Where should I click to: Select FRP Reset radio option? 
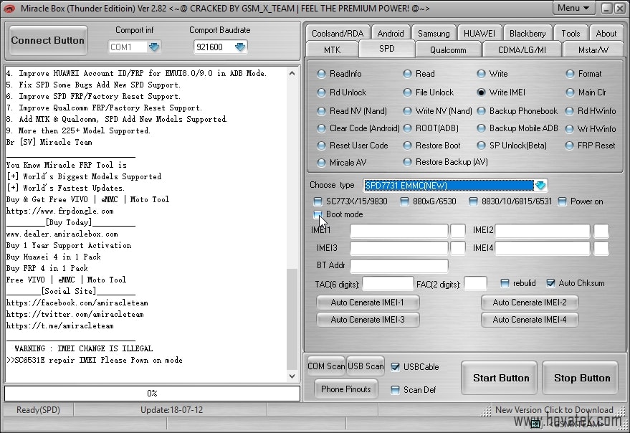(x=569, y=146)
